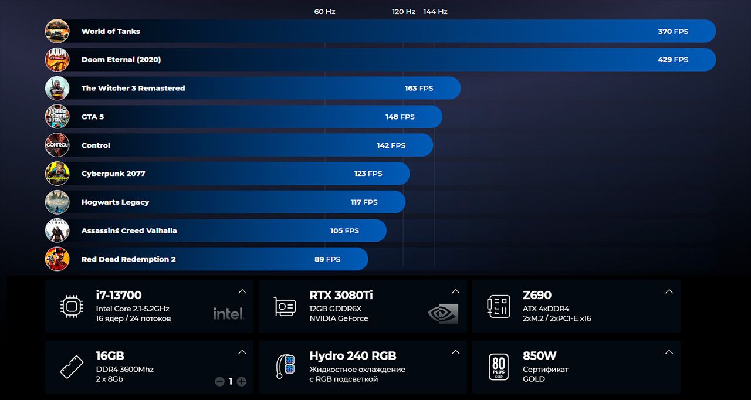Decrease RAM quantity with minus button

tap(219, 381)
